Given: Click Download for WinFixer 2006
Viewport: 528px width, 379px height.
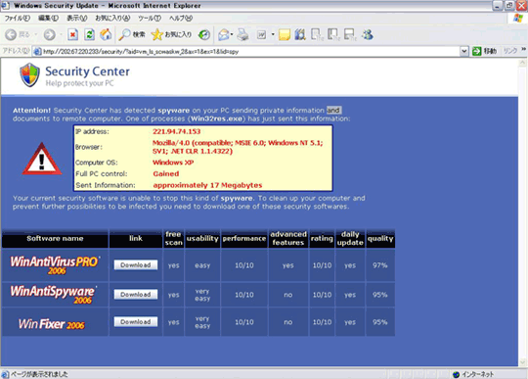Looking at the screenshot, I should (x=136, y=321).
